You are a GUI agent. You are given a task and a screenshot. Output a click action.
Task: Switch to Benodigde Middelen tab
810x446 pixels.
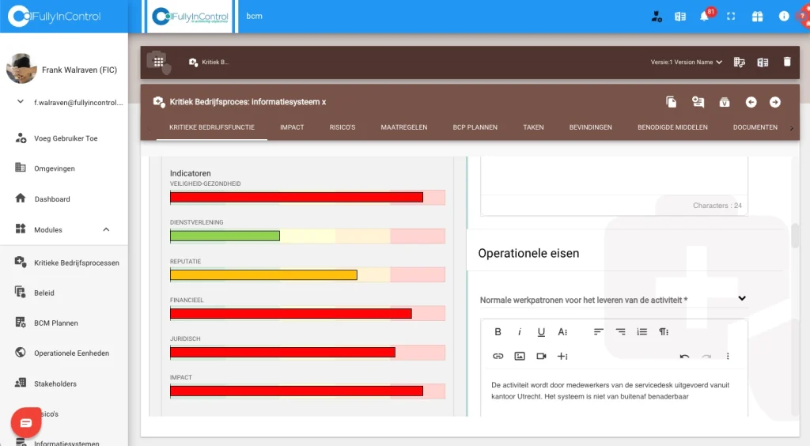click(x=672, y=127)
